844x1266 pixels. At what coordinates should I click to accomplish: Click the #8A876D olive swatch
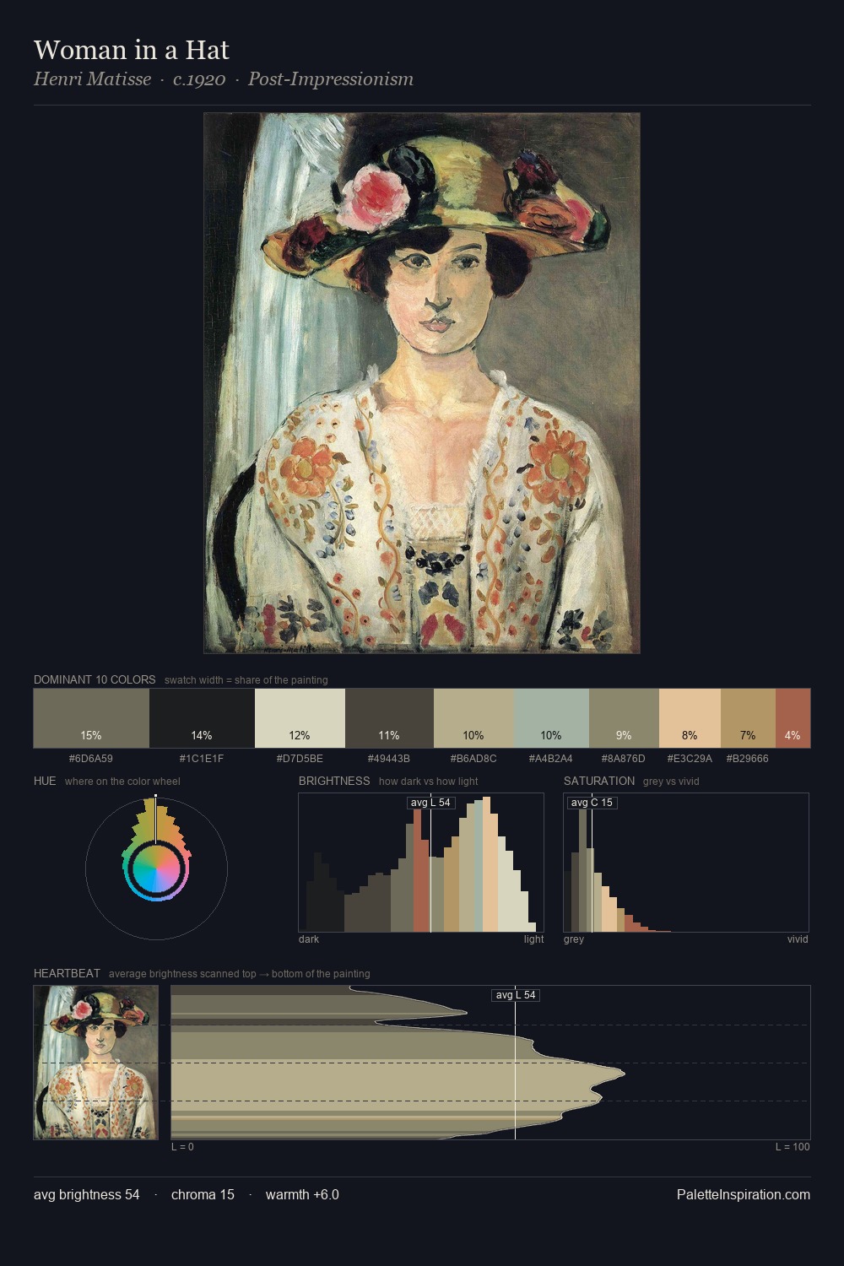[624, 718]
